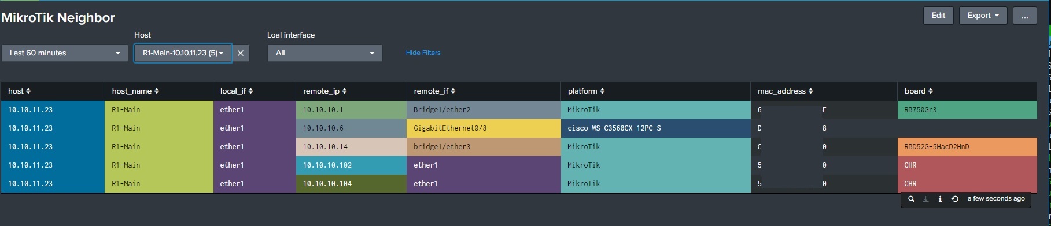Click the export download icon in table footer
The image size is (1051, 226).
(925, 199)
